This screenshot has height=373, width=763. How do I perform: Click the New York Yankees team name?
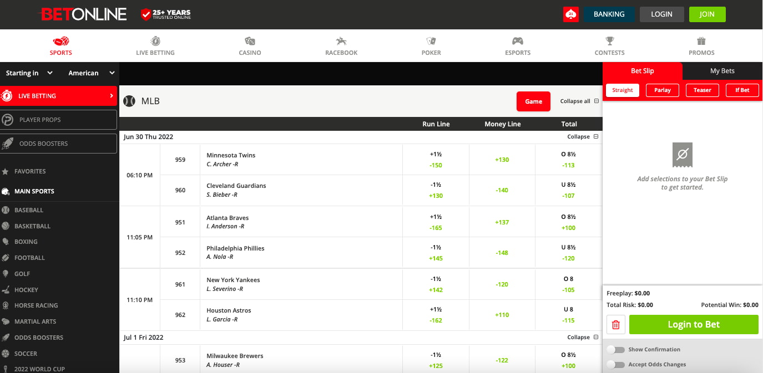click(233, 280)
